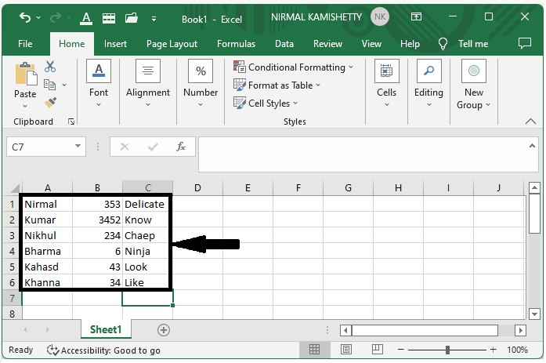Click Accessibility: Good to go status
Viewport: 546px width, 363px height.
point(103,350)
